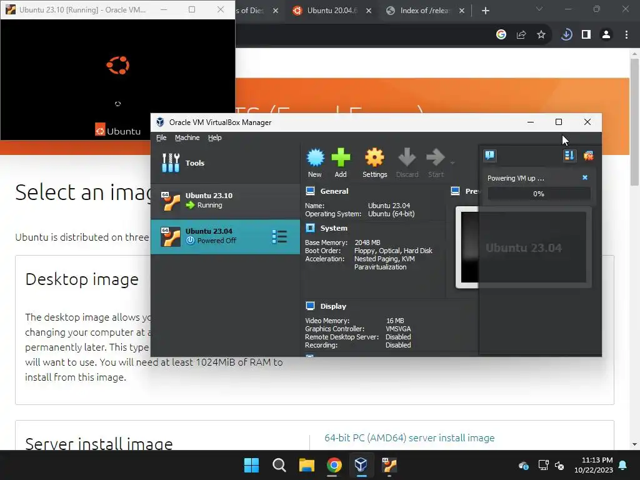The width and height of the screenshot is (640, 480).
Task: Click the System chip icon
Action: tap(310, 228)
